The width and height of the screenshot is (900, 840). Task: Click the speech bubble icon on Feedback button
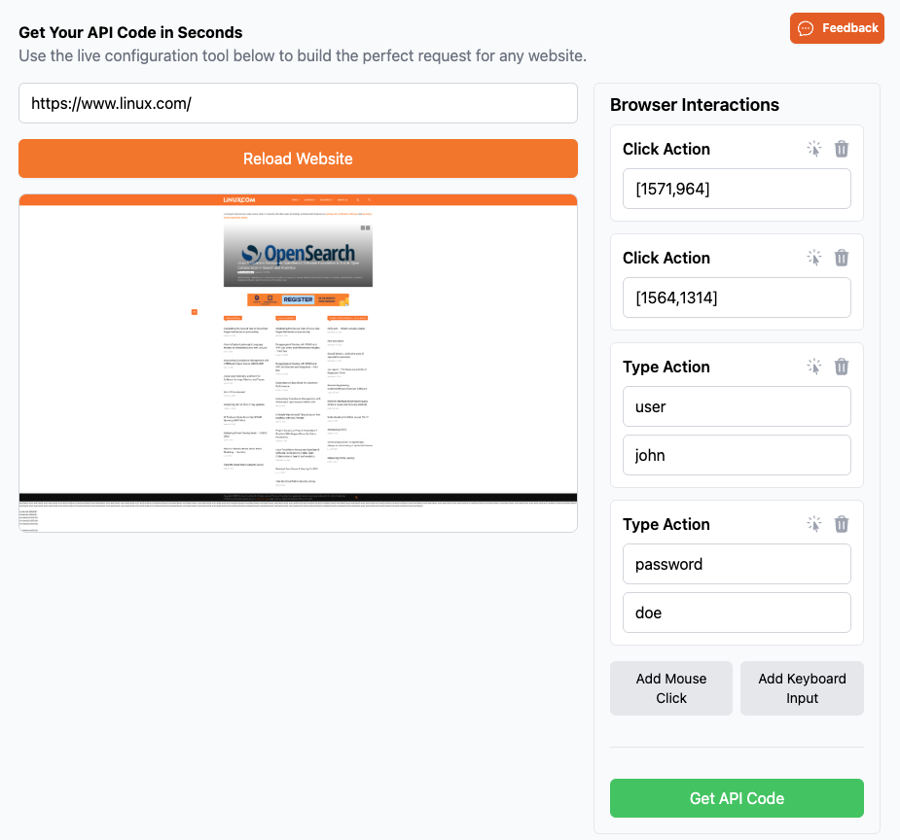coord(806,28)
